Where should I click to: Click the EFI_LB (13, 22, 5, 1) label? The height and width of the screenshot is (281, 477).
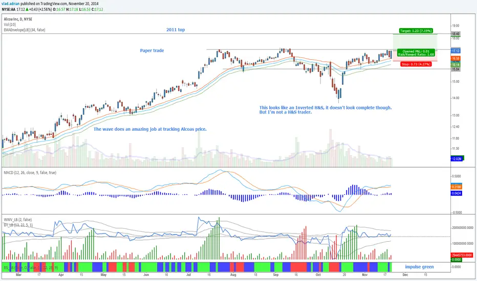click(x=18, y=225)
